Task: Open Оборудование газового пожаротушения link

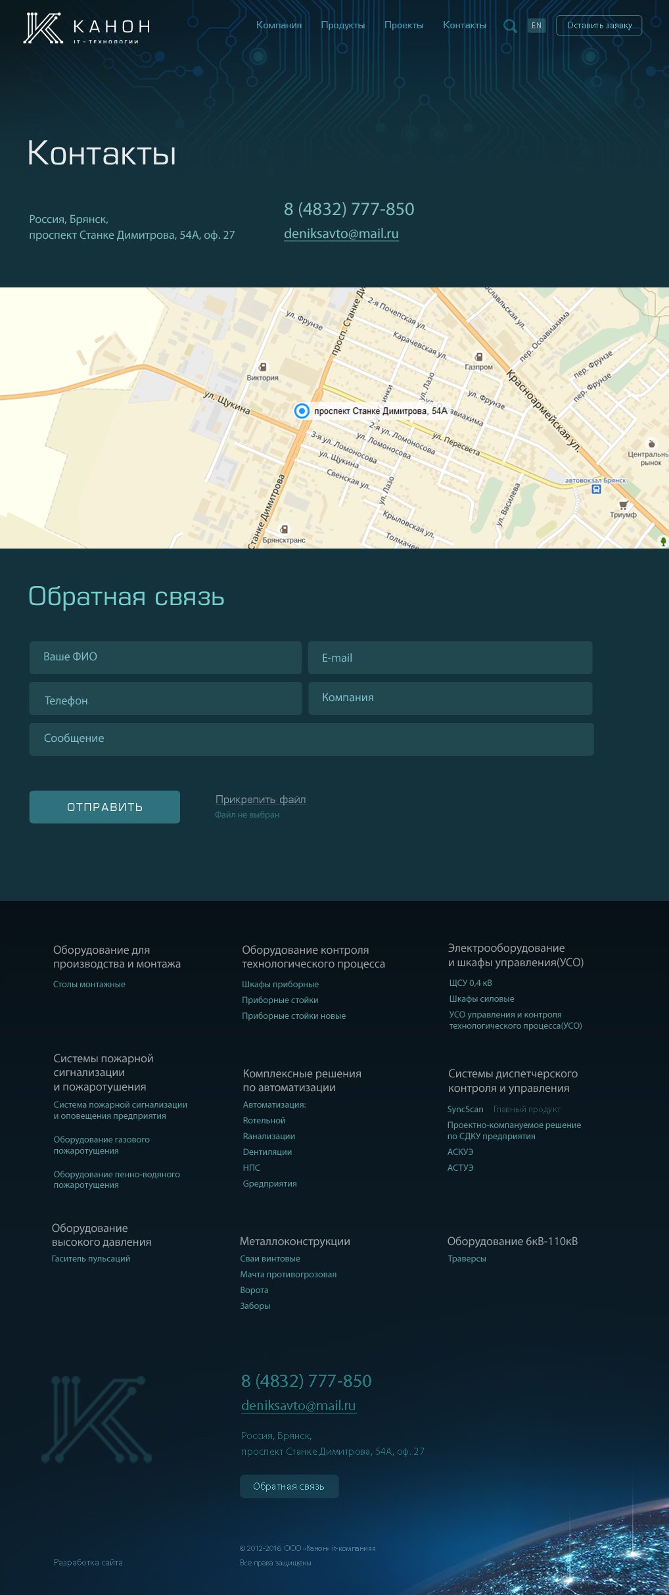Action: click(x=102, y=1145)
